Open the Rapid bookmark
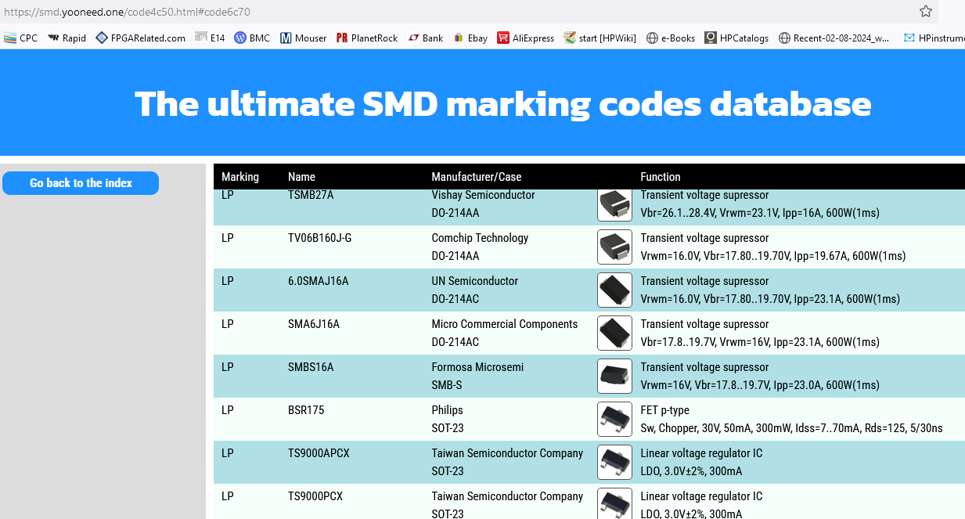Image resolution: width=965 pixels, height=519 pixels. 67,38
